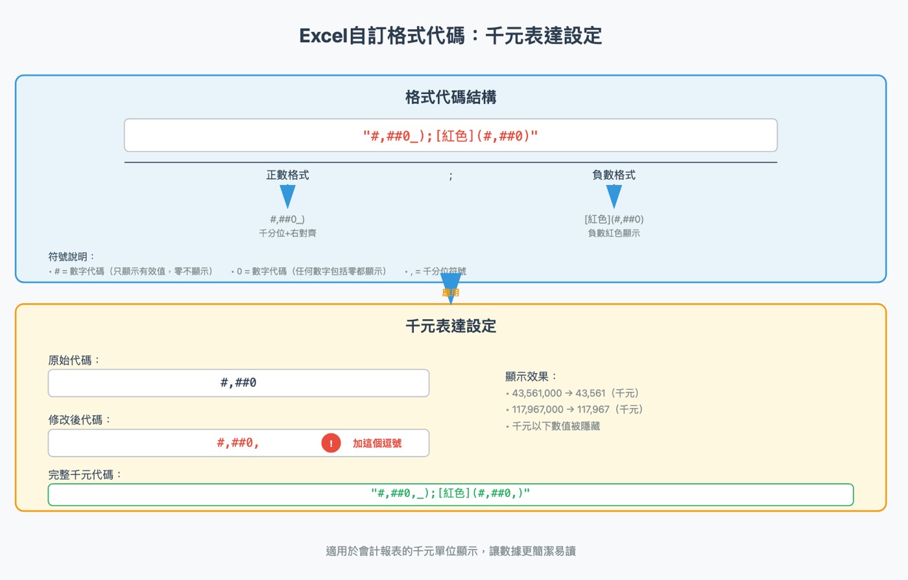This screenshot has width=908, height=580.
Task: Click the 原始代碼 label
Action: [74, 360]
